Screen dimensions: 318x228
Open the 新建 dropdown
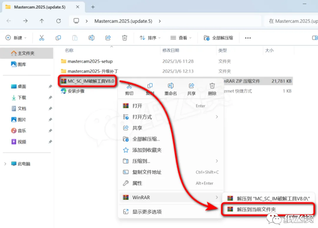(16, 38)
